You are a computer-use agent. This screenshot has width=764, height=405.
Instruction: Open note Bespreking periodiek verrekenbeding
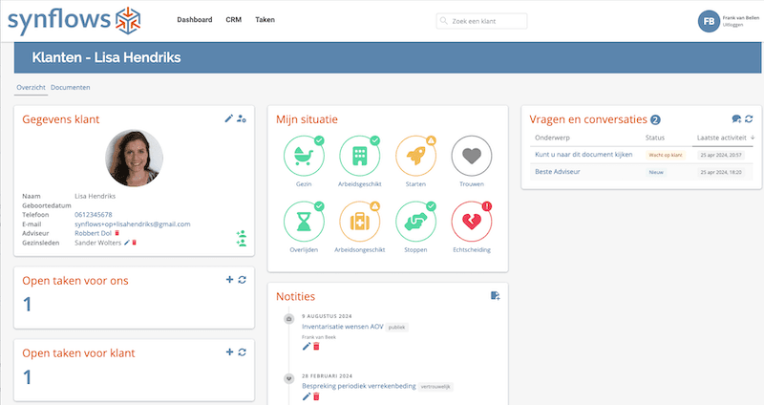359,386
